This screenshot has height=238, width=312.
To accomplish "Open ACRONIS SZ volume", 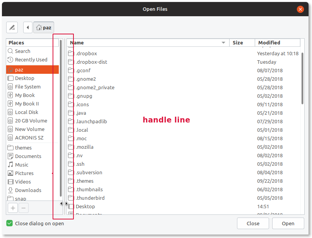I will [32, 138].
